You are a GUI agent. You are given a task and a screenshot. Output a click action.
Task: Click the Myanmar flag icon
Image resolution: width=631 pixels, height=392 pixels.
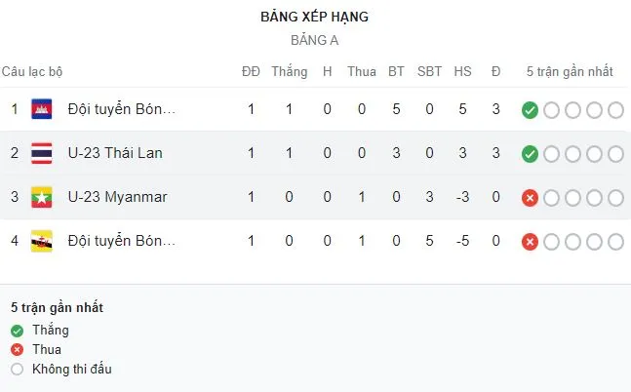(41, 197)
